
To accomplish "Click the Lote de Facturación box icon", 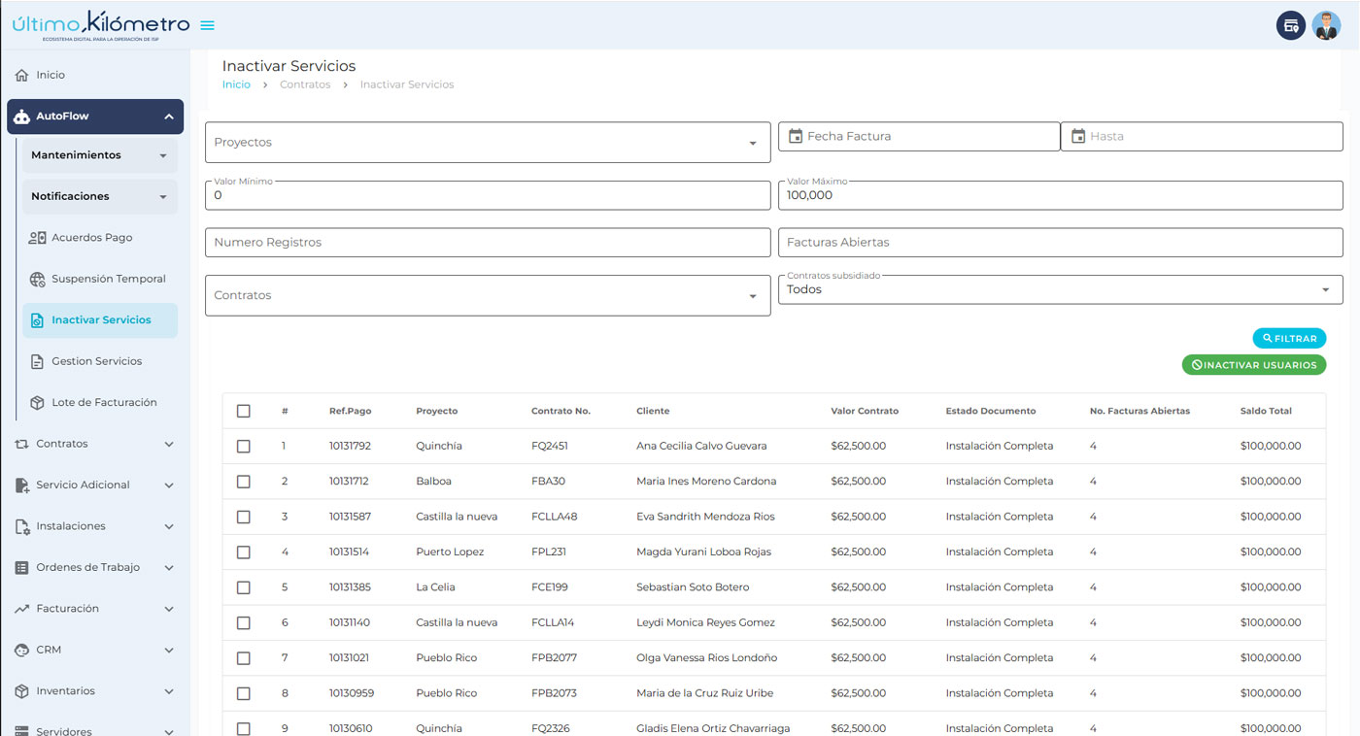I will [38, 403].
